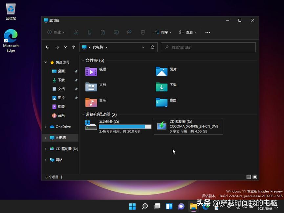Click the Refresh icon in the address bar
This screenshot has height=213, width=284.
tap(152, 47)
